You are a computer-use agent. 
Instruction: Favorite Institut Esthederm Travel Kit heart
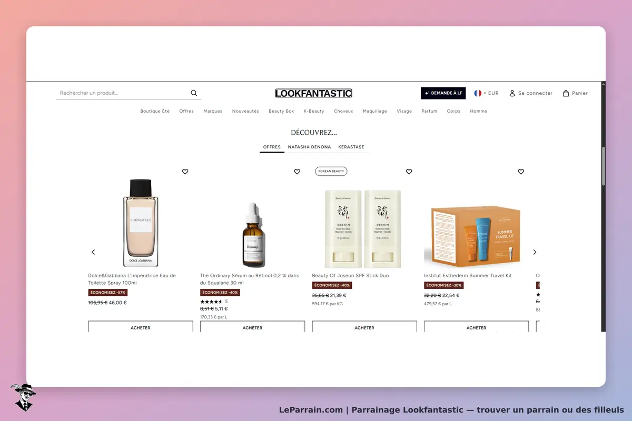tap(521, 172)
